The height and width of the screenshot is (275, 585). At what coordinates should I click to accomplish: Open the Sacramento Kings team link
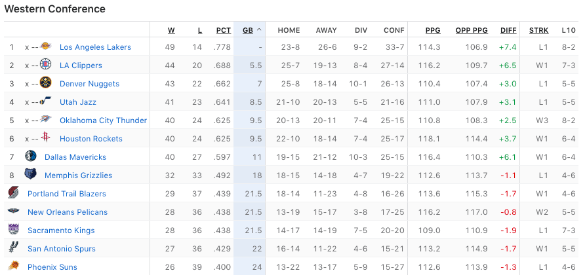(61, 230)
